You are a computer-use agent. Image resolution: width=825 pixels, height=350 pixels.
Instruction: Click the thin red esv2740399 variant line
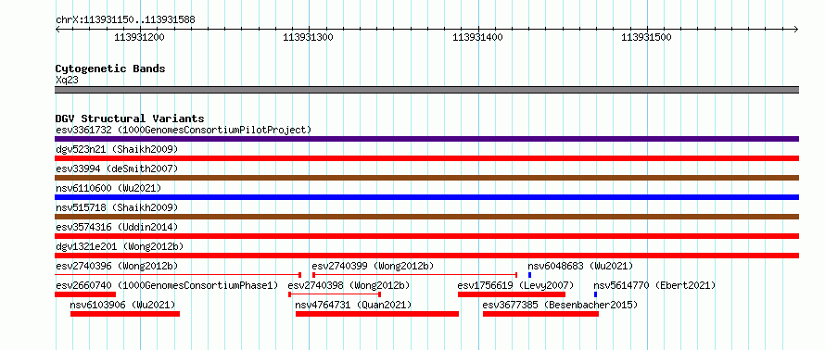click(x=414, y=275)
